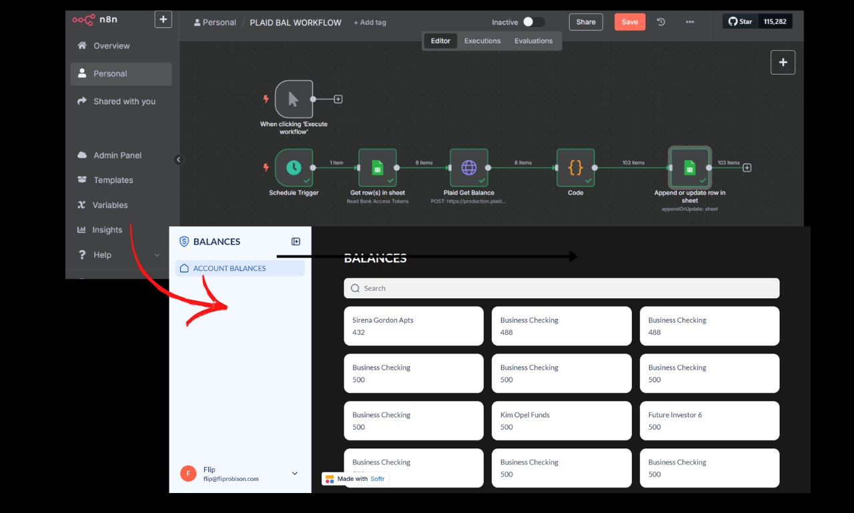Open the Sirena Gordon Apts balance card

(413, 326)
